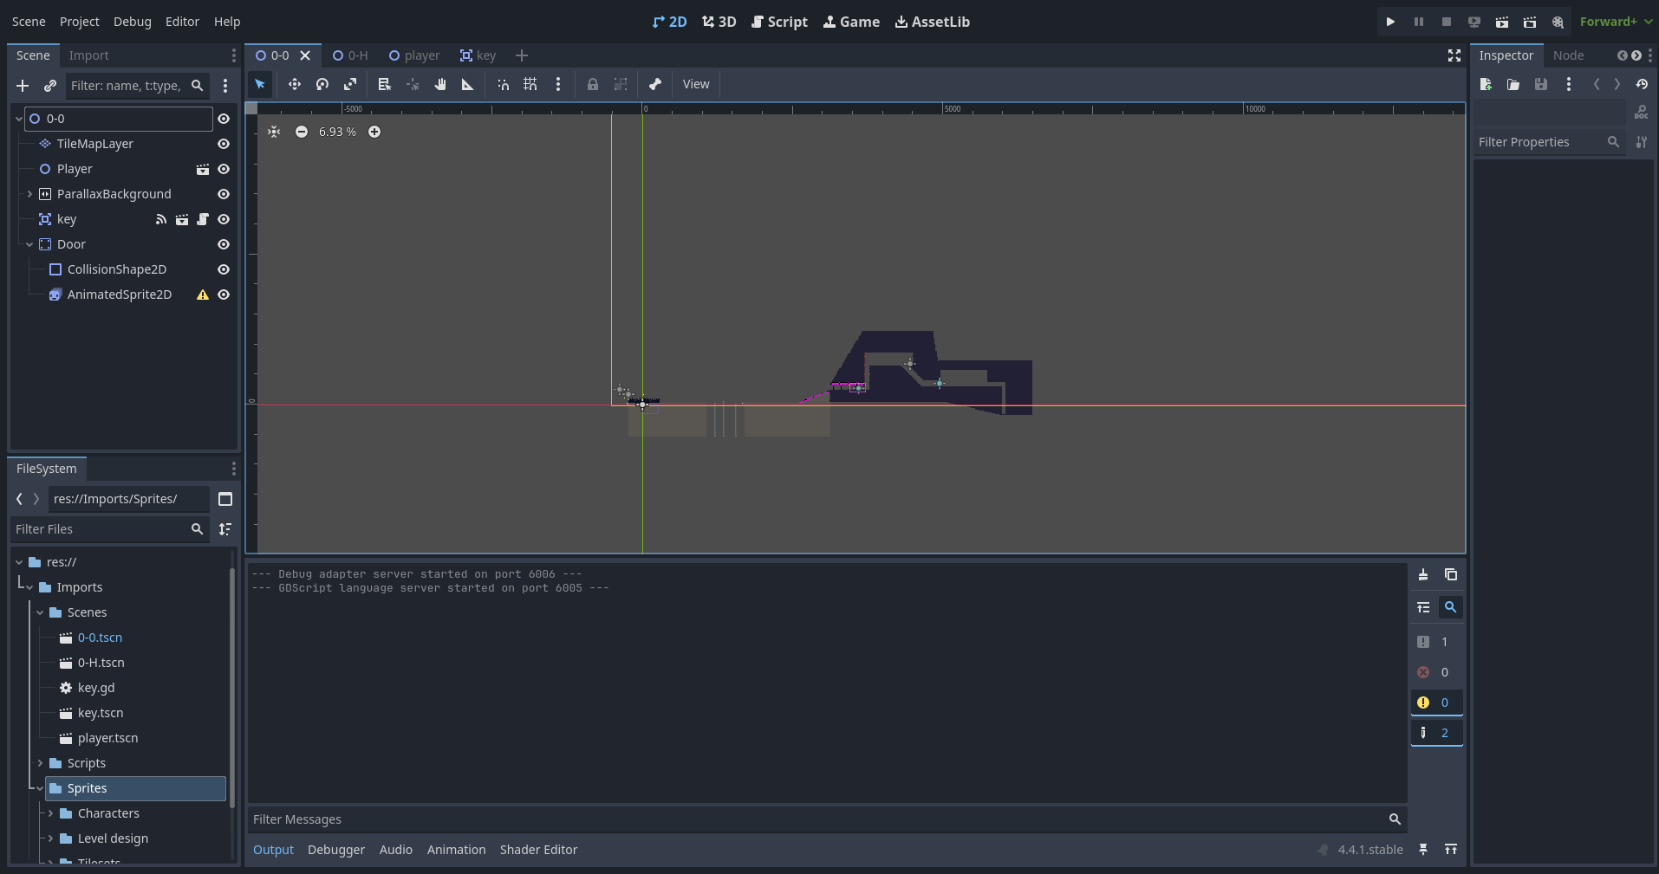Click the Filter Properties input field
This screenshot has width=1659, height=874.
(1539, 142)
